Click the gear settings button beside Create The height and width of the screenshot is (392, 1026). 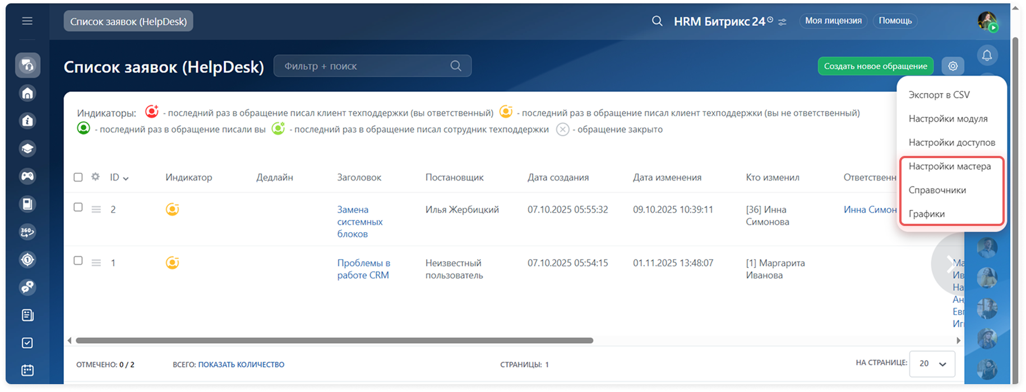(953, 66)
